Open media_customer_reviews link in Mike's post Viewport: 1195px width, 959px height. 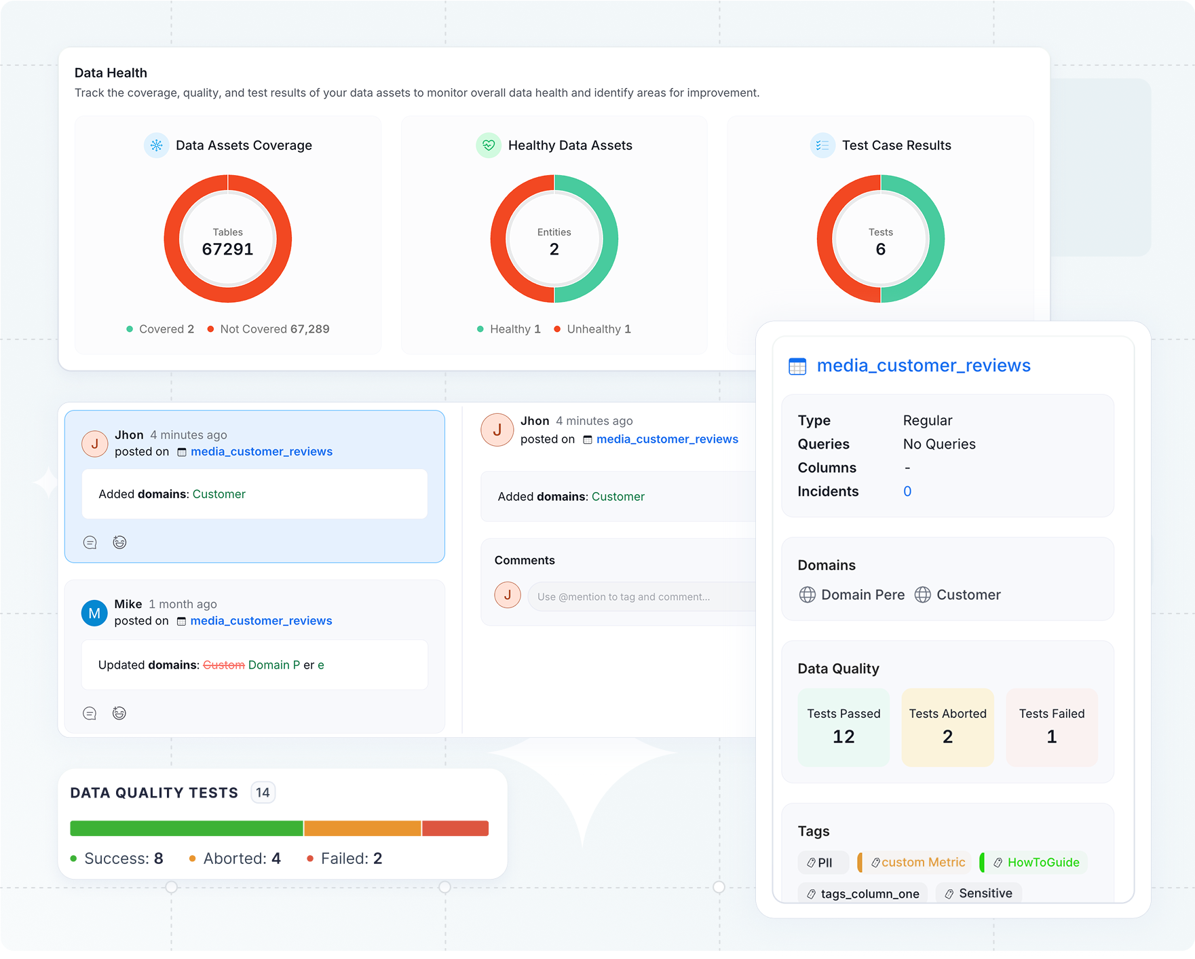click(261, 621)
